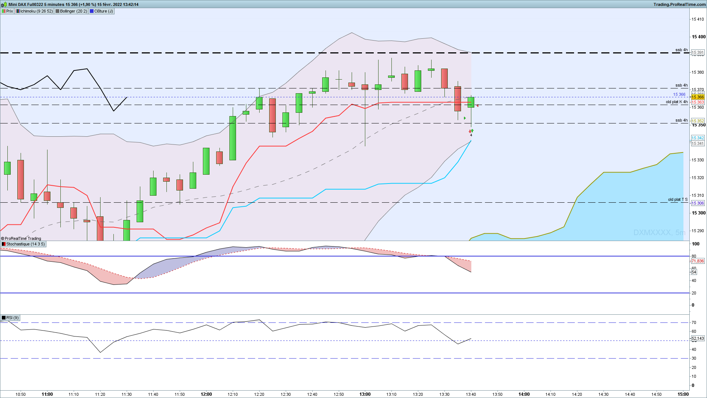Open the Prix settings label
Viewport: 707px width, 398px height.
coord(10,11)
